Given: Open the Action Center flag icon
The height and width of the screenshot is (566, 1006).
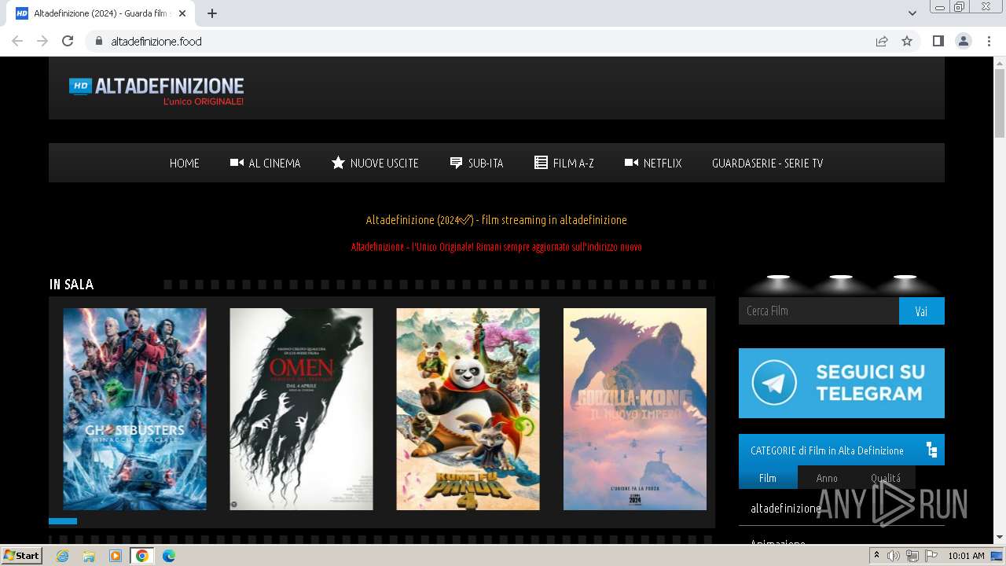Looking at the screenshot, I should point(931,556).
